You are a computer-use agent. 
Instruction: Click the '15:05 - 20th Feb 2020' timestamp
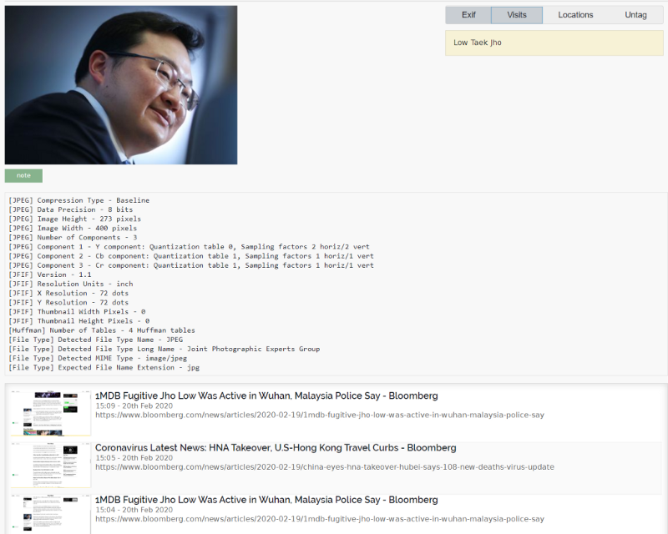pos(134,458)
